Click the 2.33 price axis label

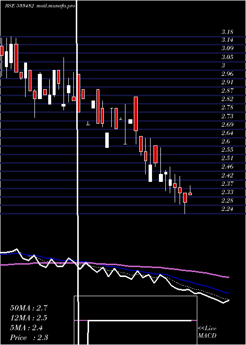tap(227, 192)
